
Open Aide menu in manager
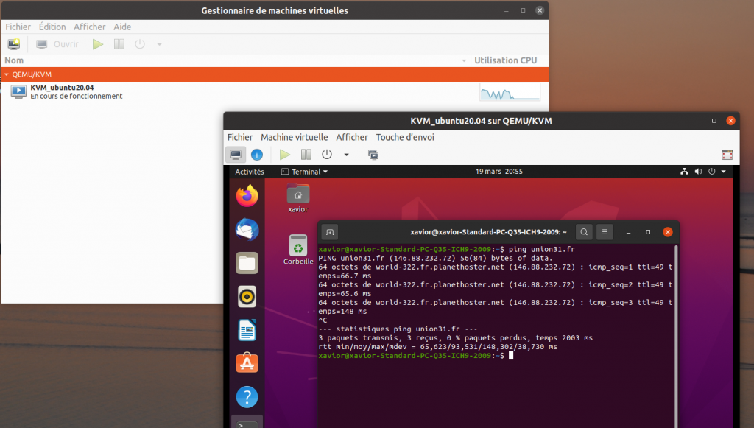pyautogui.click(x=122, y=27)
